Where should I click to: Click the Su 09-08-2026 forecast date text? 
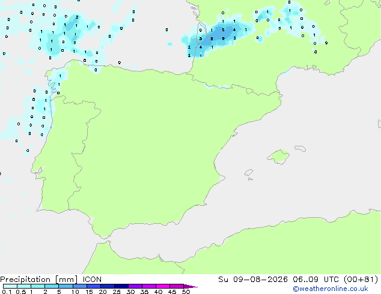[253, 280]
